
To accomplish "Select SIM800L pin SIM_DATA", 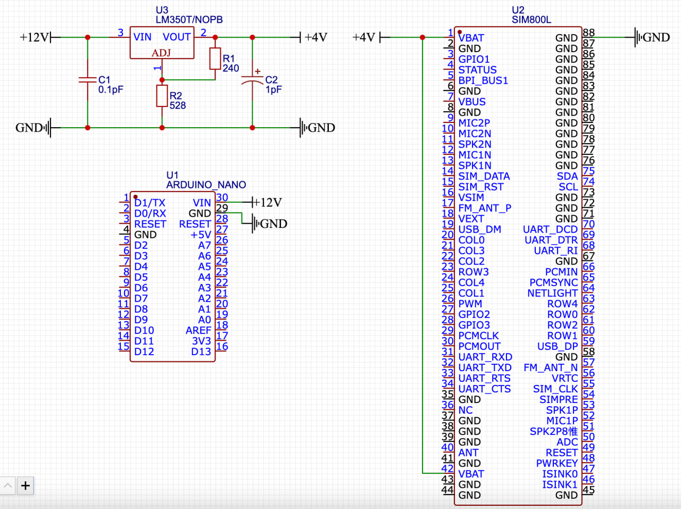I will point(484,176).
